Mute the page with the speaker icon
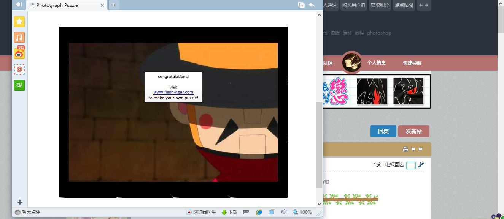 [284, 212]
